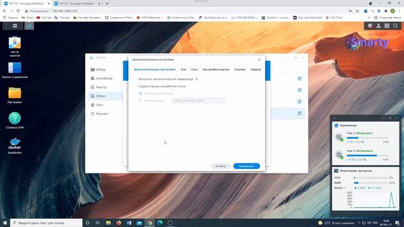Image resolution: width=404 pixels, height=227 pixels.
Task: Switch to Links (Ссылки) tab
Action: pyautogui.click(x=239, y=69)
